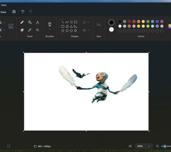The image size is (171, 152).
Task: Choose the brown palette color
Action: 129,26
